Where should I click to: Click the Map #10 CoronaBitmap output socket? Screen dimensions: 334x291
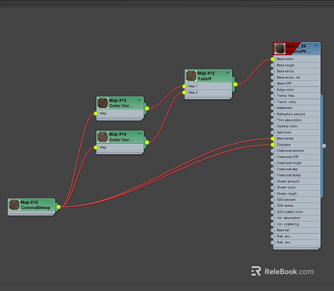tap(59, 207)
